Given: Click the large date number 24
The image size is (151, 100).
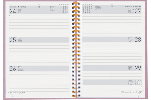Looking at the screenshot, I should click(13, 11).
